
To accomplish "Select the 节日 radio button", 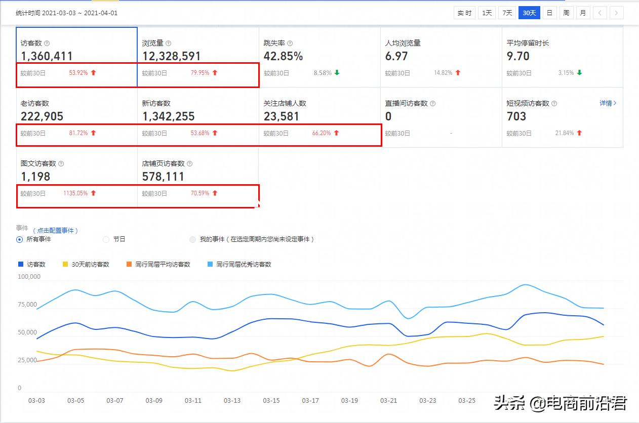I will (x=106, y=239).
